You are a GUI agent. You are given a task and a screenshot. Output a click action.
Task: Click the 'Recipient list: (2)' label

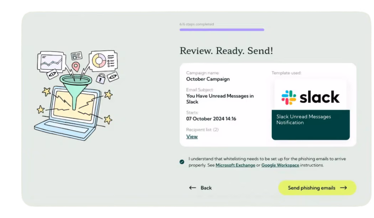[202, 129]
